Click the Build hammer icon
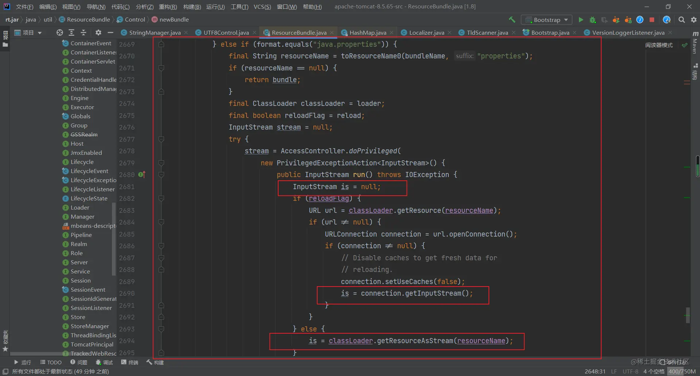Viewport: 700px width, 376px height. (x=512, y=20)
